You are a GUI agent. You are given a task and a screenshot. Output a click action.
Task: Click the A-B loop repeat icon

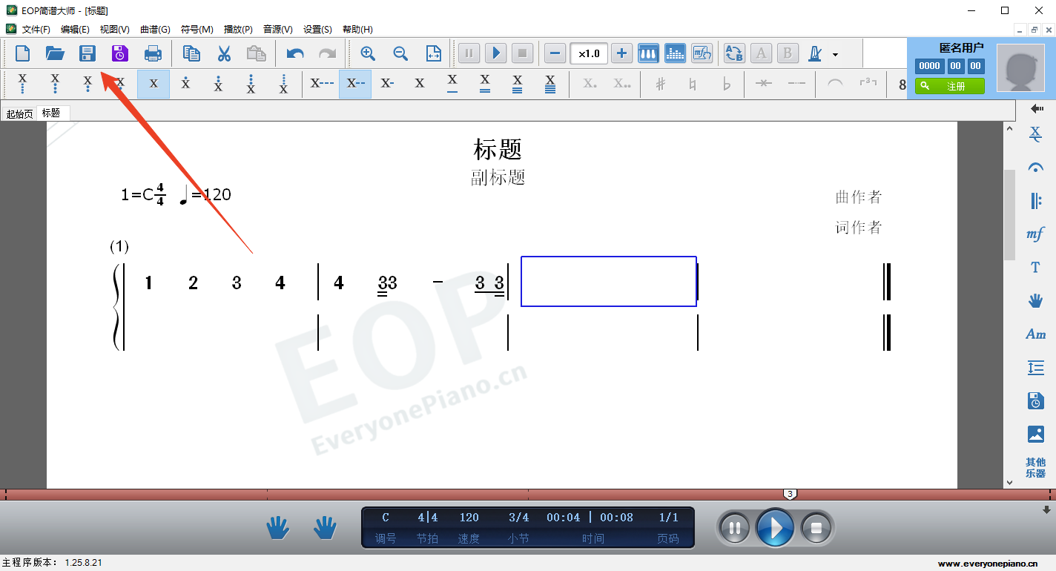(x=734, y=53)
